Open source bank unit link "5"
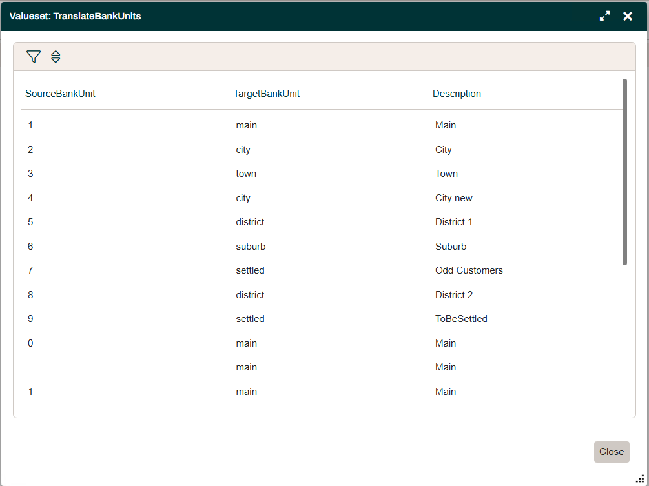This screenshot has width=649, height=486. point(30,221)
